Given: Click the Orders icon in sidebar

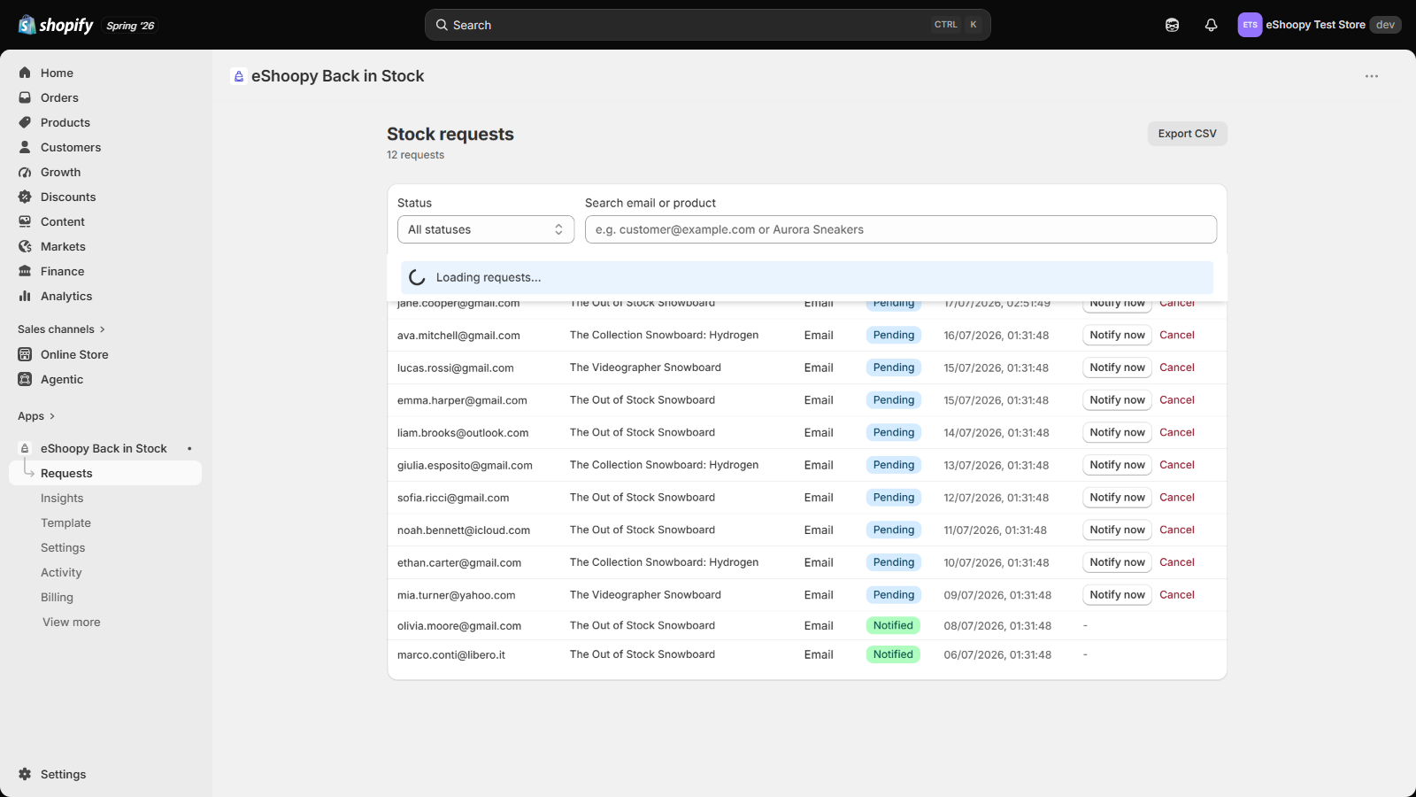Looking at the screenshot, I should pos(25,97).
